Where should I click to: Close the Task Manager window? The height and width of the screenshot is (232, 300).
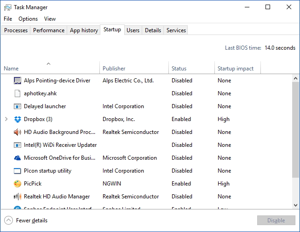tap(289, 7)
